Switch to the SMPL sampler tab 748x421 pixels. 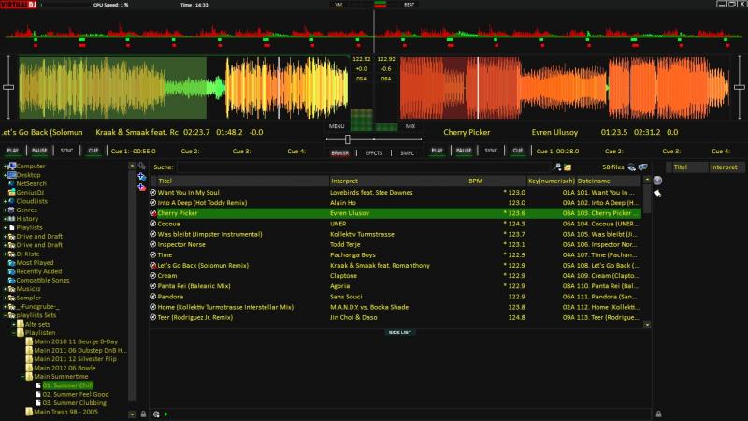pos(407,153)
